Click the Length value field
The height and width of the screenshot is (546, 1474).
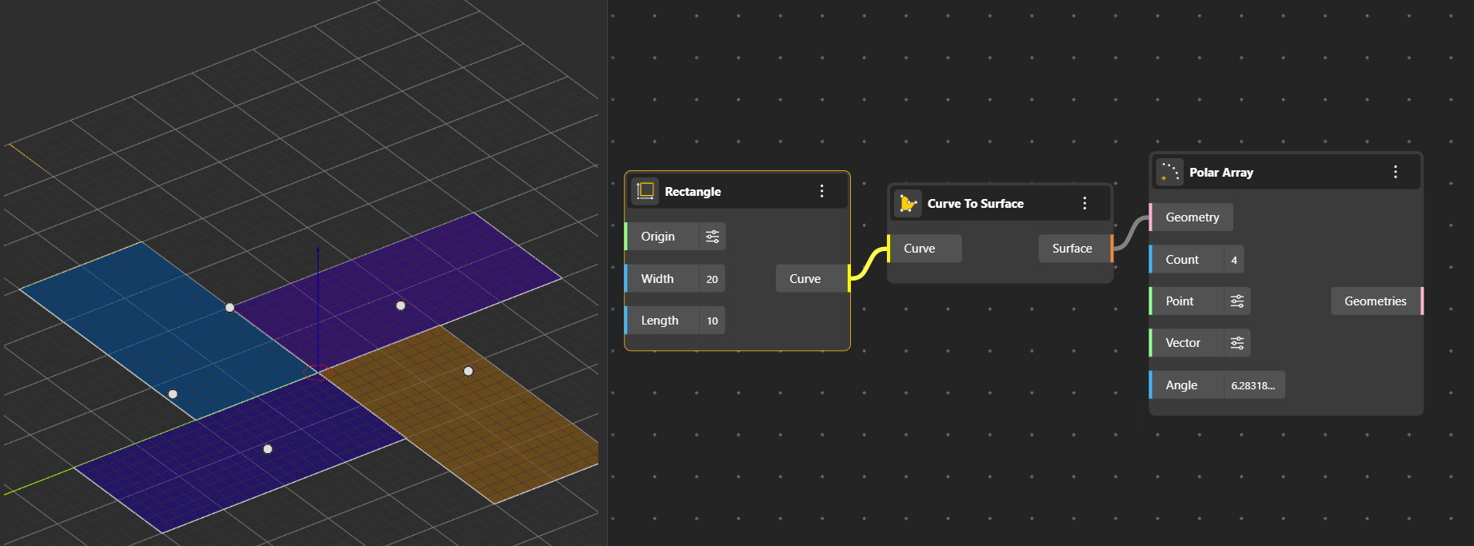pyautogui.click(x=712, y=321)
